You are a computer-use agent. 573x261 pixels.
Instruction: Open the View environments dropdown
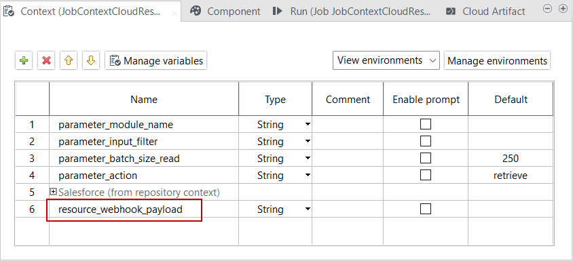point(386,60)
